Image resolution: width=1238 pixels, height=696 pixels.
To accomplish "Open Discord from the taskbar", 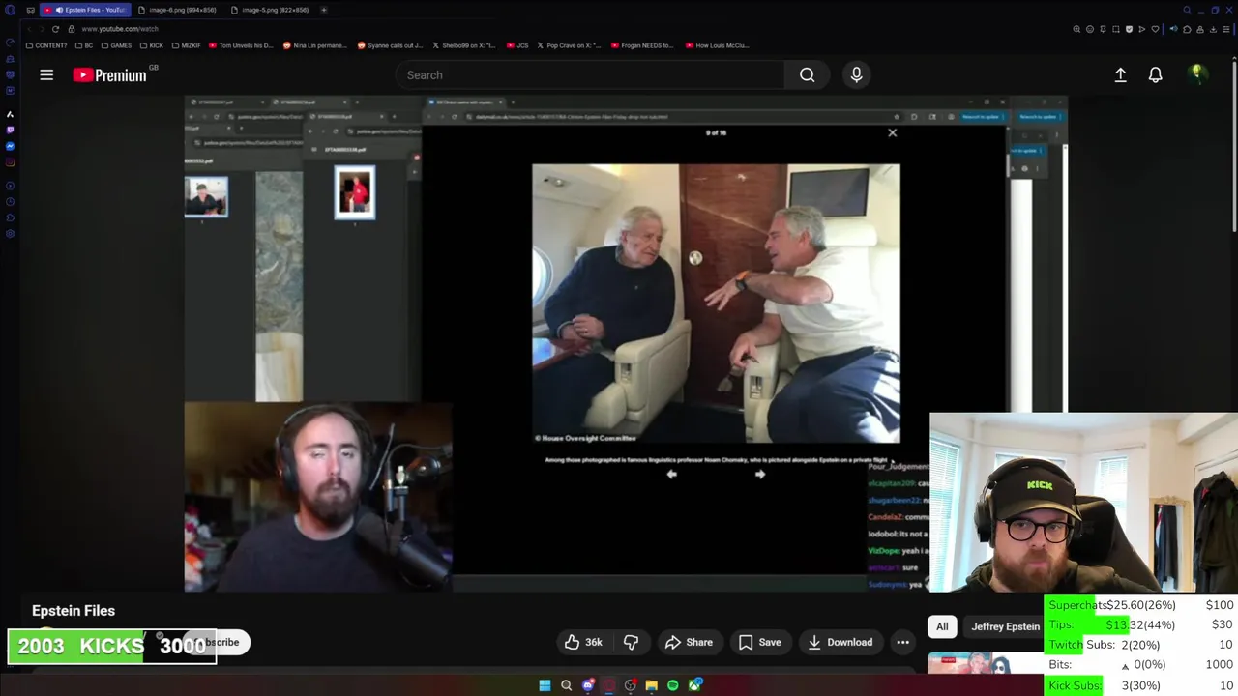I will click(588, 685).
